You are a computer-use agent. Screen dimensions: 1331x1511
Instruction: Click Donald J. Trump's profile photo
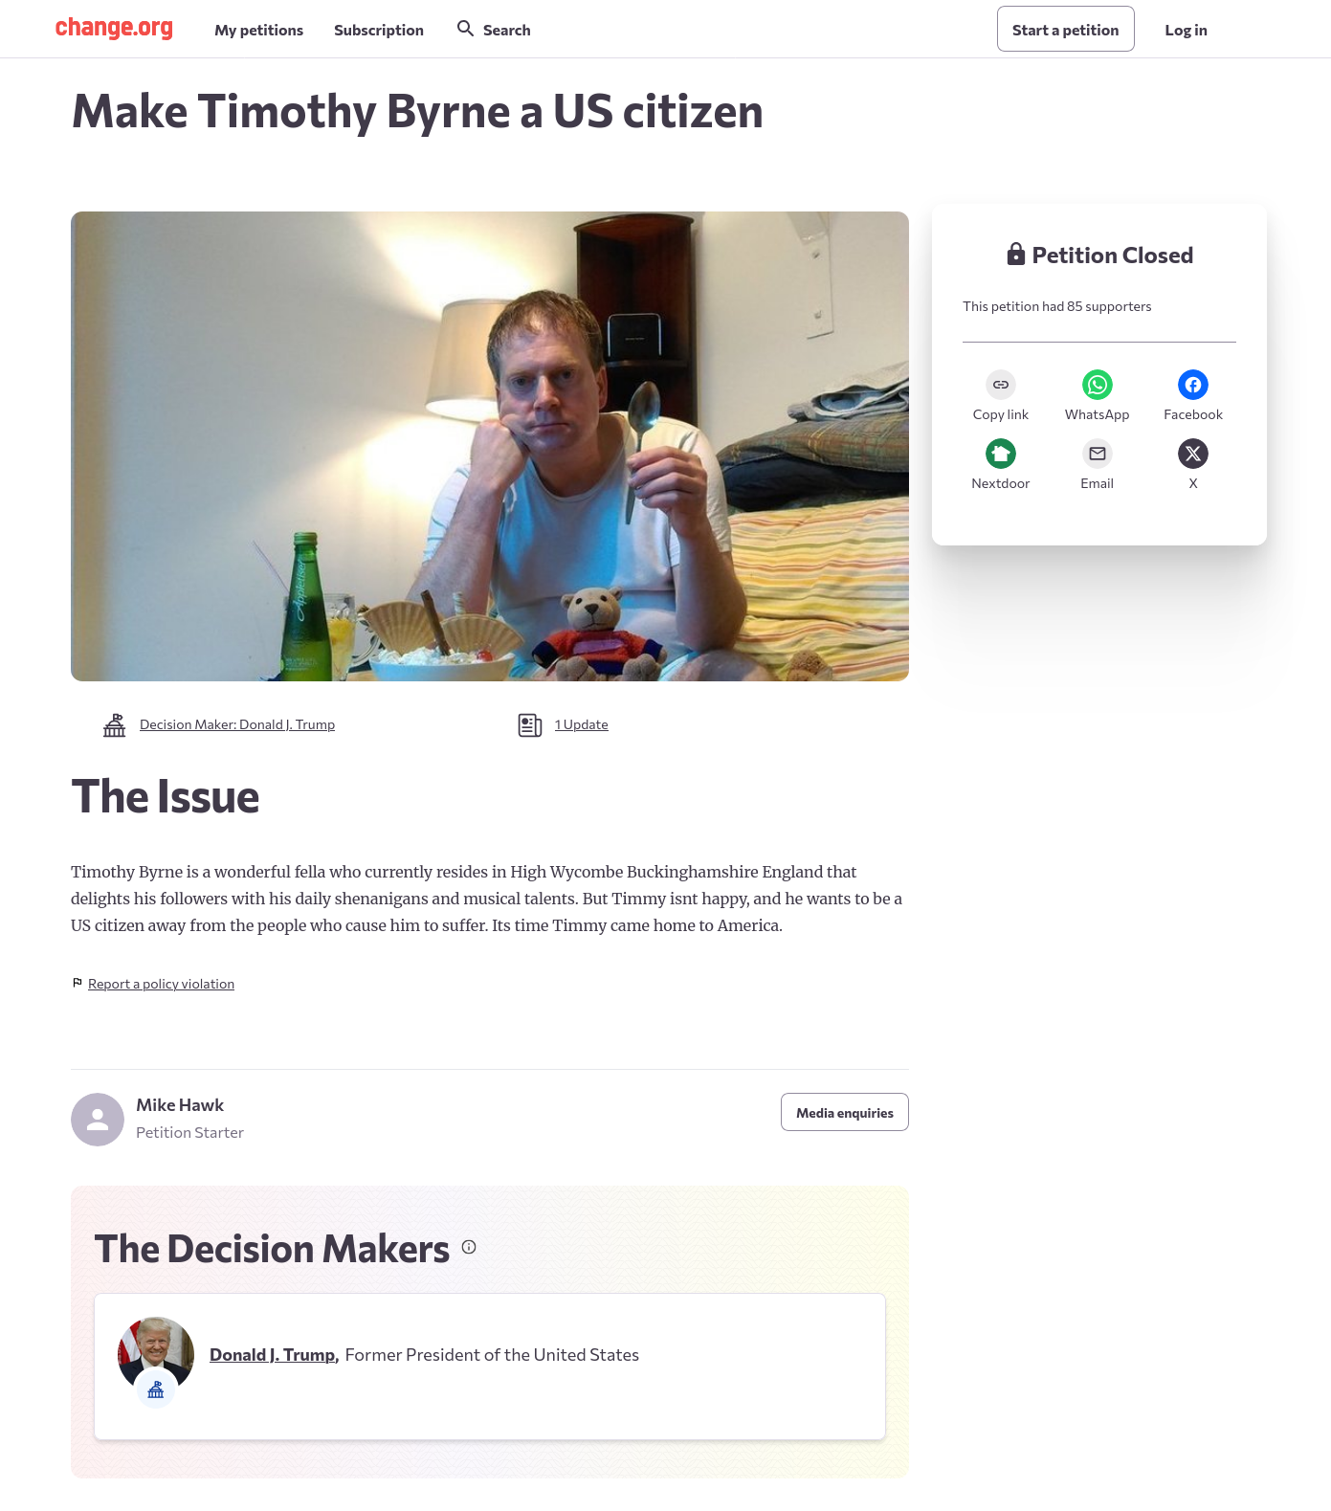coord(156,1354)
